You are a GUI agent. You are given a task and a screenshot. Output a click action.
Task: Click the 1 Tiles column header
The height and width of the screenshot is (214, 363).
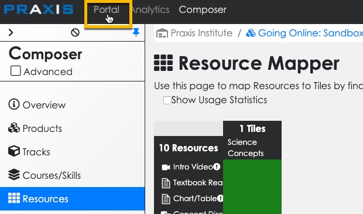pos(252,128)
